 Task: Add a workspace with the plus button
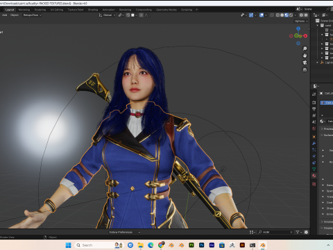197,10
